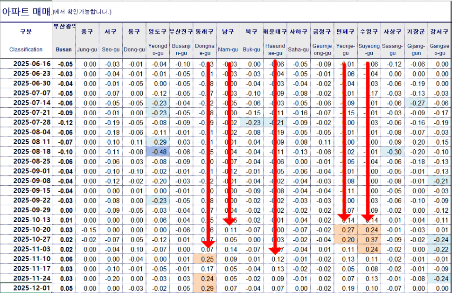452x293 pixels.
Task: Click the bold -0.12 Busan cell
Action: [x=64, y=122]
